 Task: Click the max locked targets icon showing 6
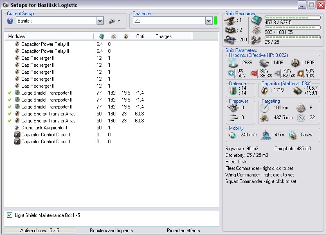tap(301, 108)
